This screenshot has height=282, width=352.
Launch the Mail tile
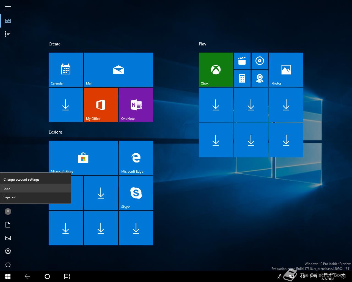point(119,70)
